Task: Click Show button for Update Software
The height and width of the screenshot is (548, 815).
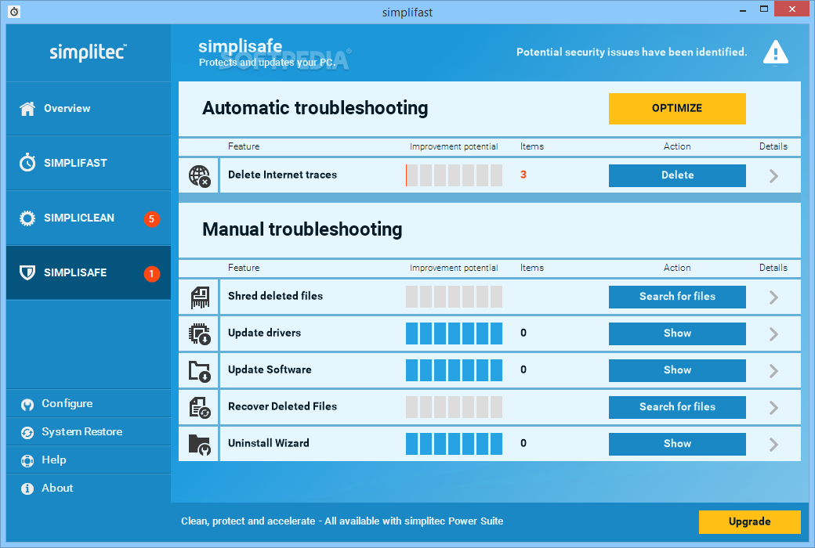Action: click(677, 370)
